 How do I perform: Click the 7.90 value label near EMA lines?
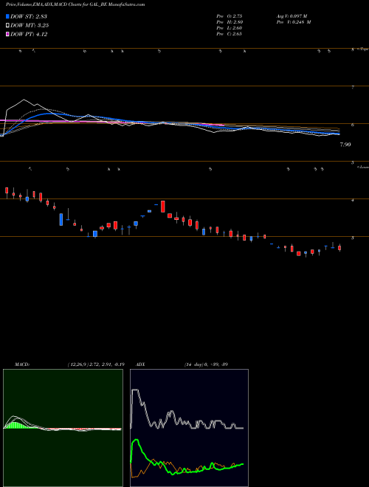click(345, 145)
